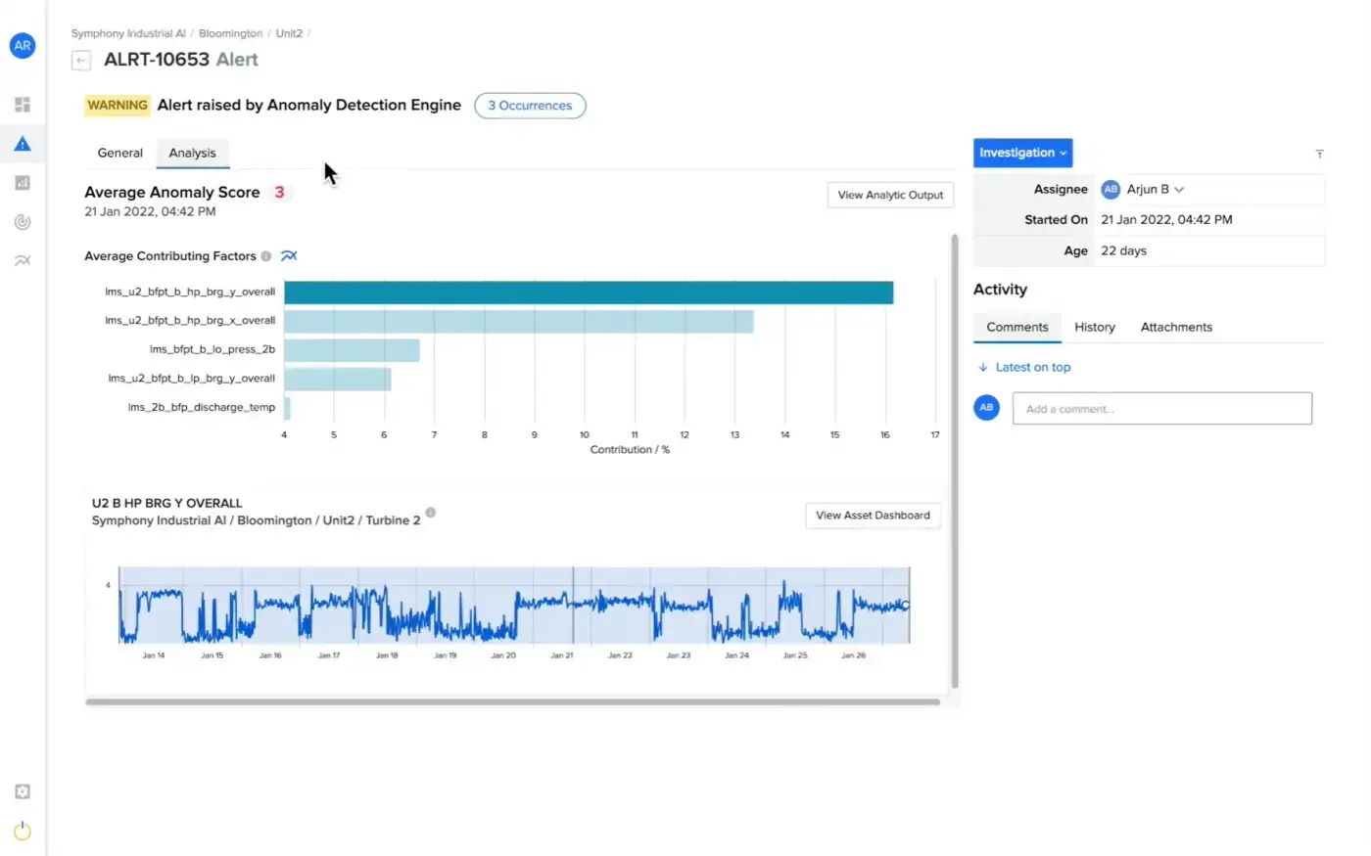Screen dimensions: 1371x856
Task: Click the back arrow beside ALRT-10653
Action: (x=81, y=61)
